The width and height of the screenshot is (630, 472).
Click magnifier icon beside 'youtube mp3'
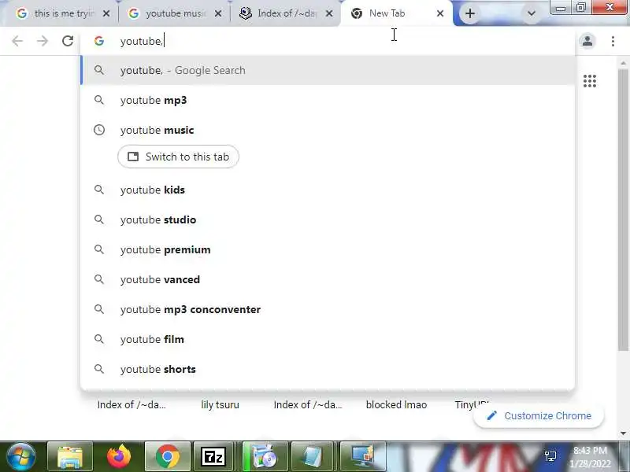(99, 100)
